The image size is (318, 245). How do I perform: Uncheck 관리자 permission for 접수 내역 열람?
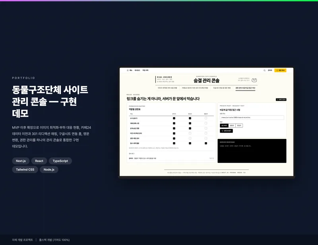174,143
